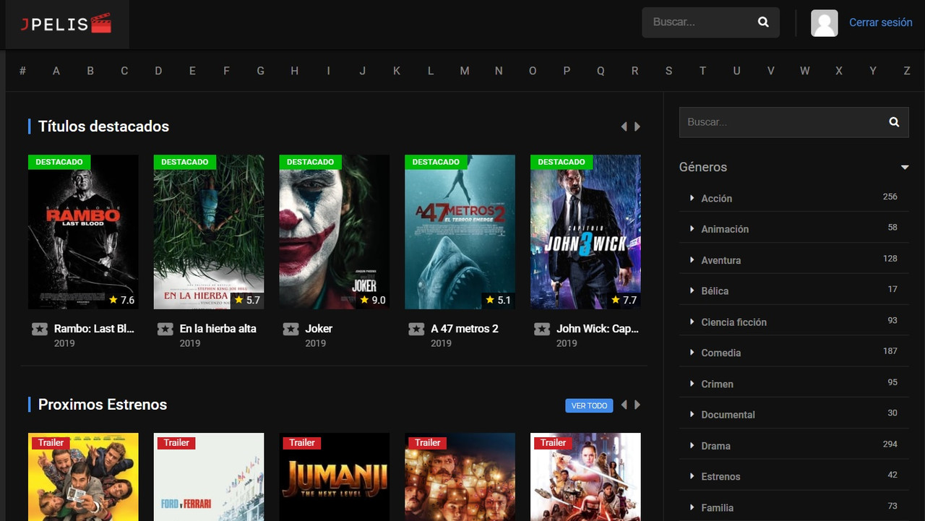Click next arrow in Proximos Estrenos

click(x=637, y=405)
